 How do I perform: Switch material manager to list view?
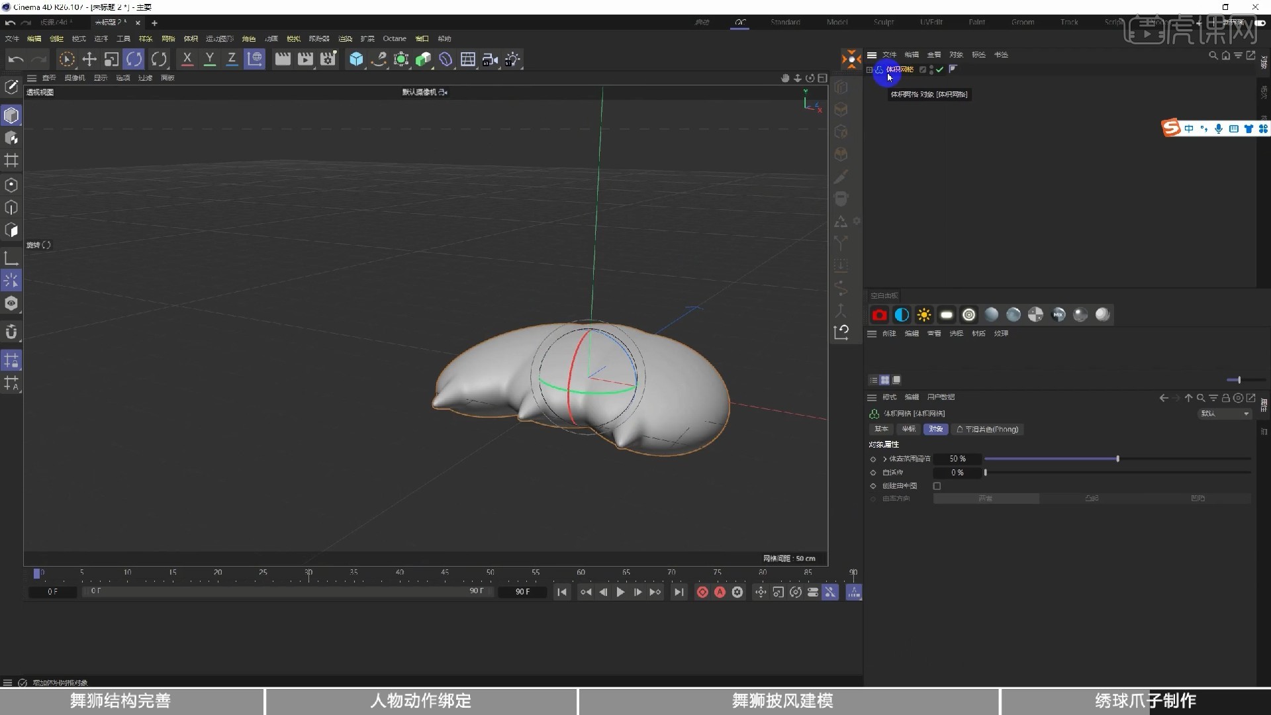[873, 380]
